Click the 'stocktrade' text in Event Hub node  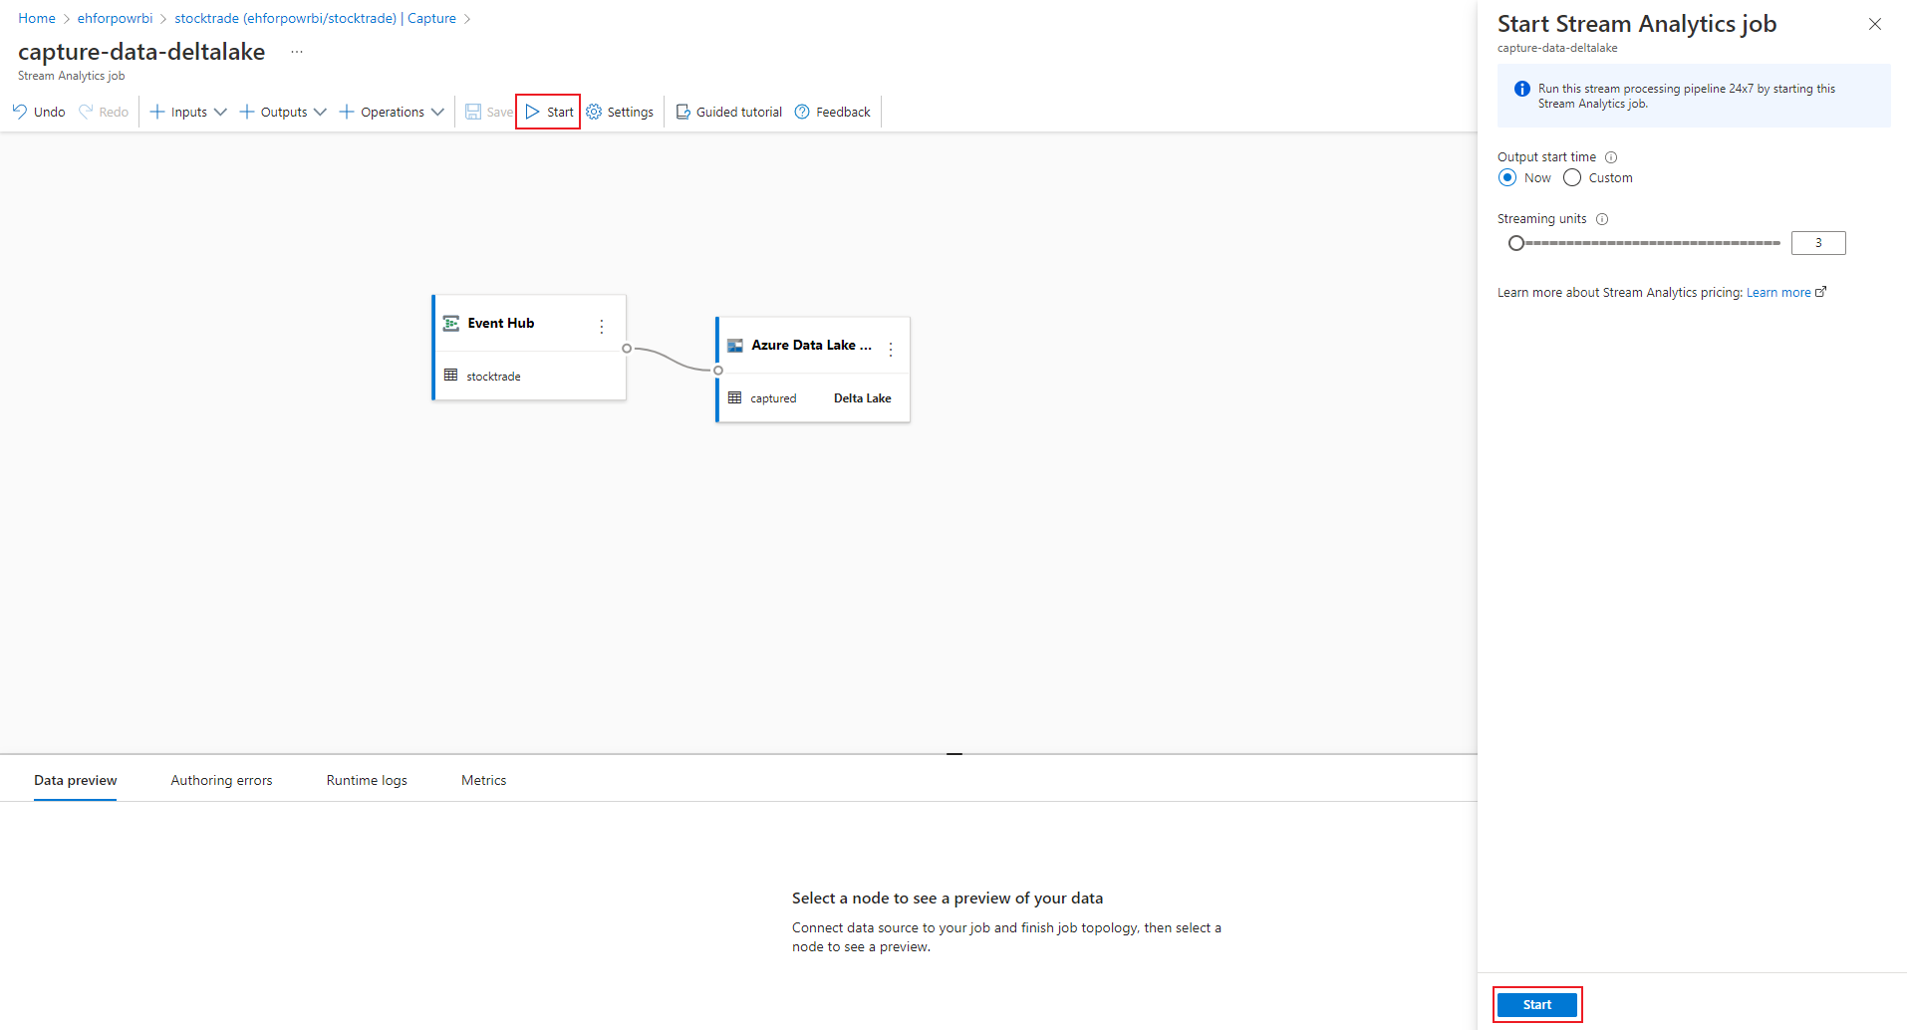[493, 377]
